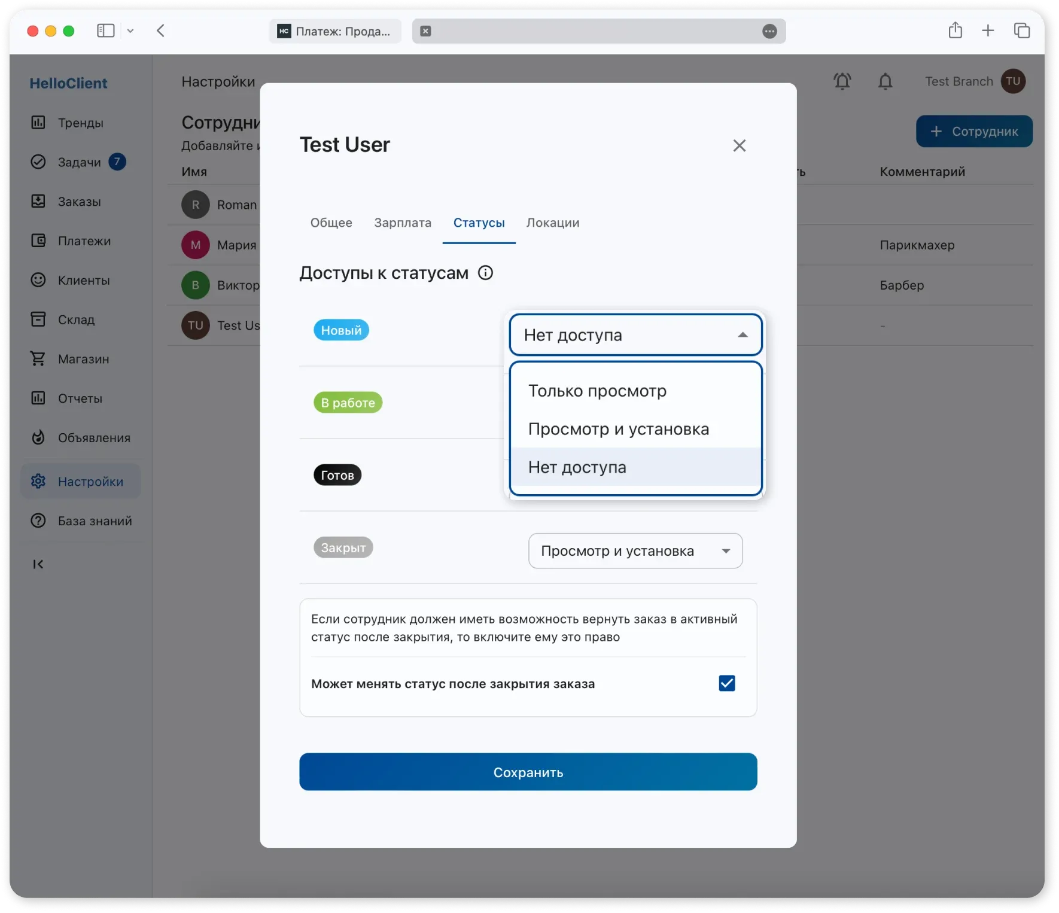Screen dimensions: 1059x913
Task: Open a new browser tab with plus
Action: click(x=988, y=31)
